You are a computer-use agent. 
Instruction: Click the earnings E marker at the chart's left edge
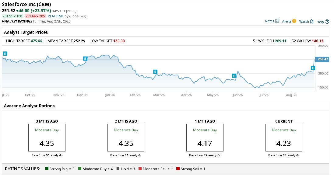click(5, 54)
